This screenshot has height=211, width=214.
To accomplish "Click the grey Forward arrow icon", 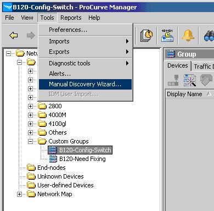I will 31,35.
